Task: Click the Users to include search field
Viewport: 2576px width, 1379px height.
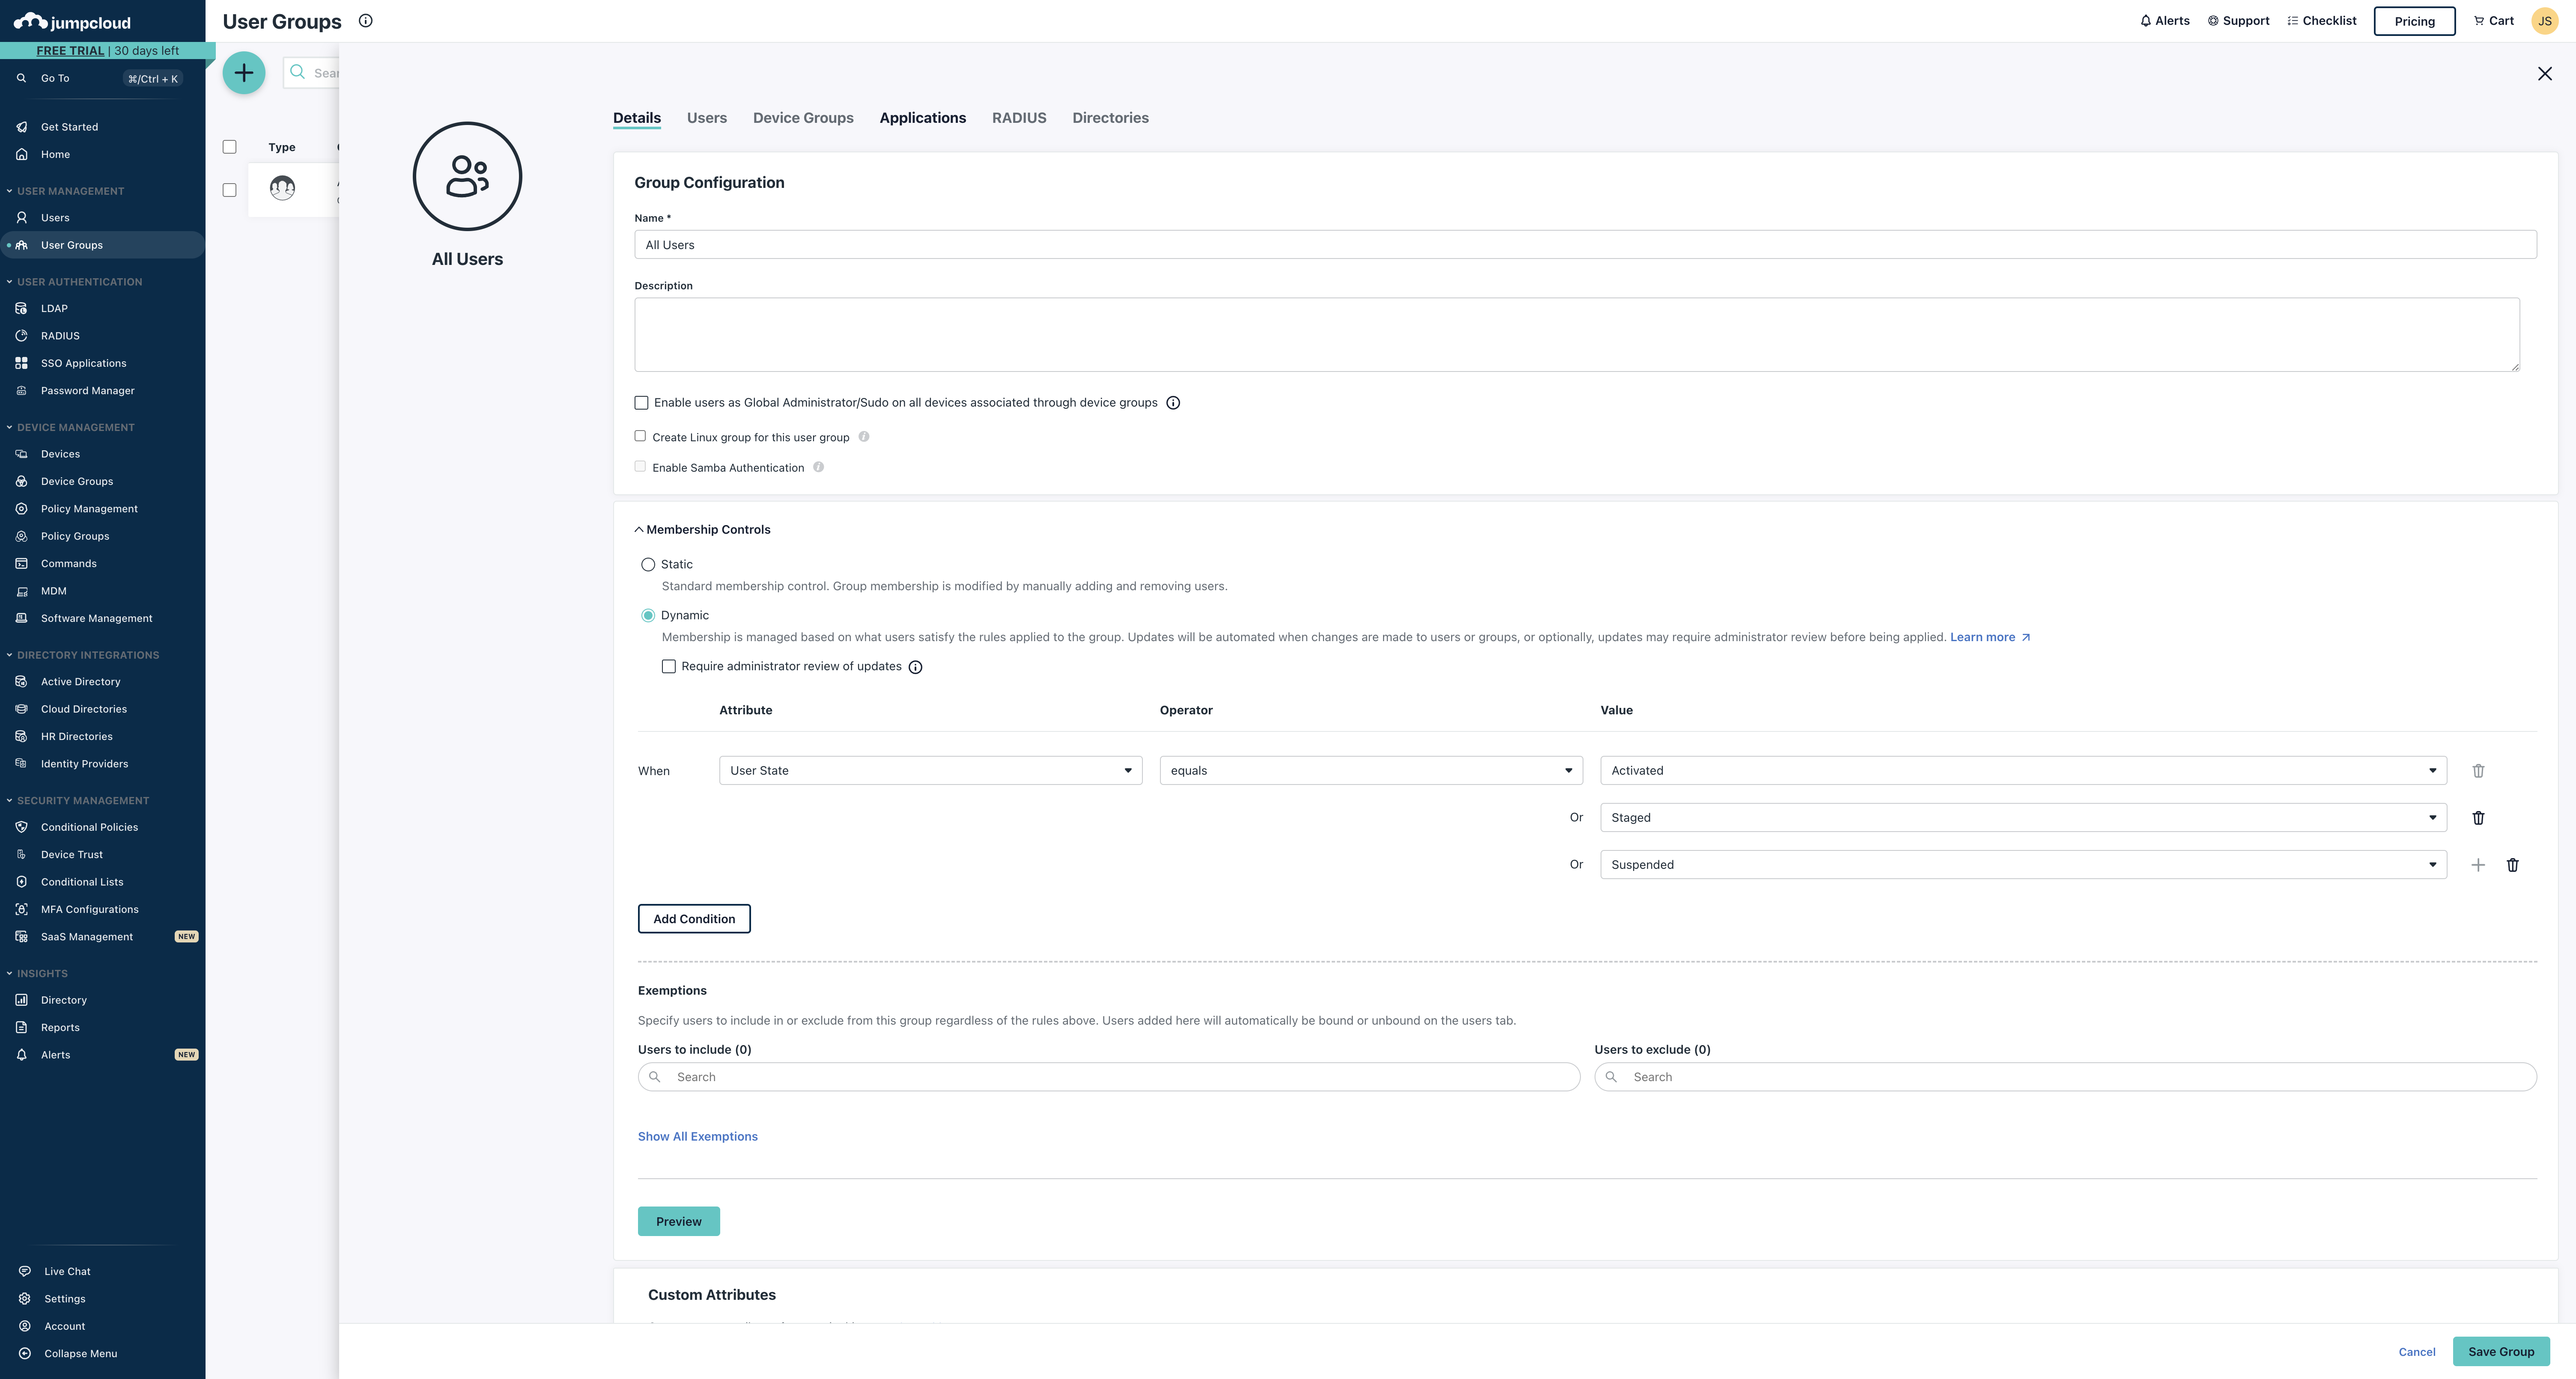Action: [1109, 1077]
